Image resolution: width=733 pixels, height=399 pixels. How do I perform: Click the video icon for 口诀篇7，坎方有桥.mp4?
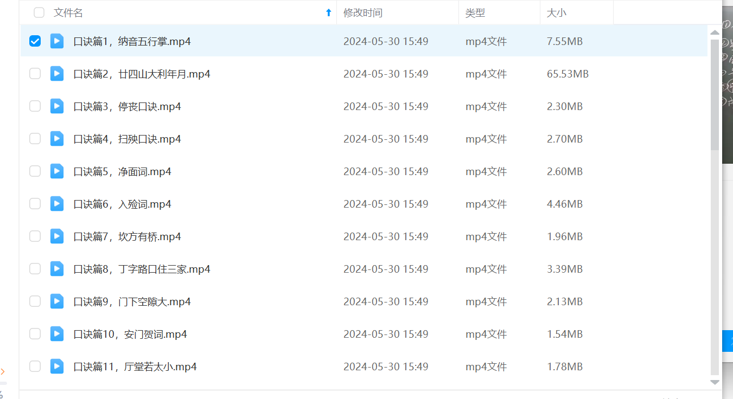[x=57, y=236]
